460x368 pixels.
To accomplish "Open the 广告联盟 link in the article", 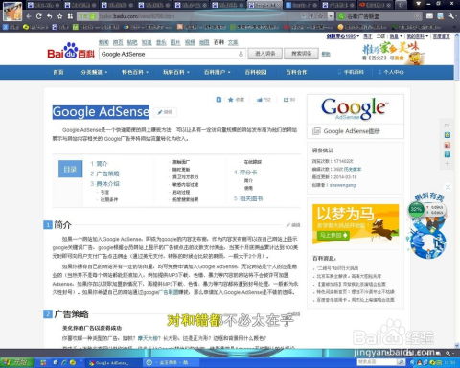I will (169, 292).
